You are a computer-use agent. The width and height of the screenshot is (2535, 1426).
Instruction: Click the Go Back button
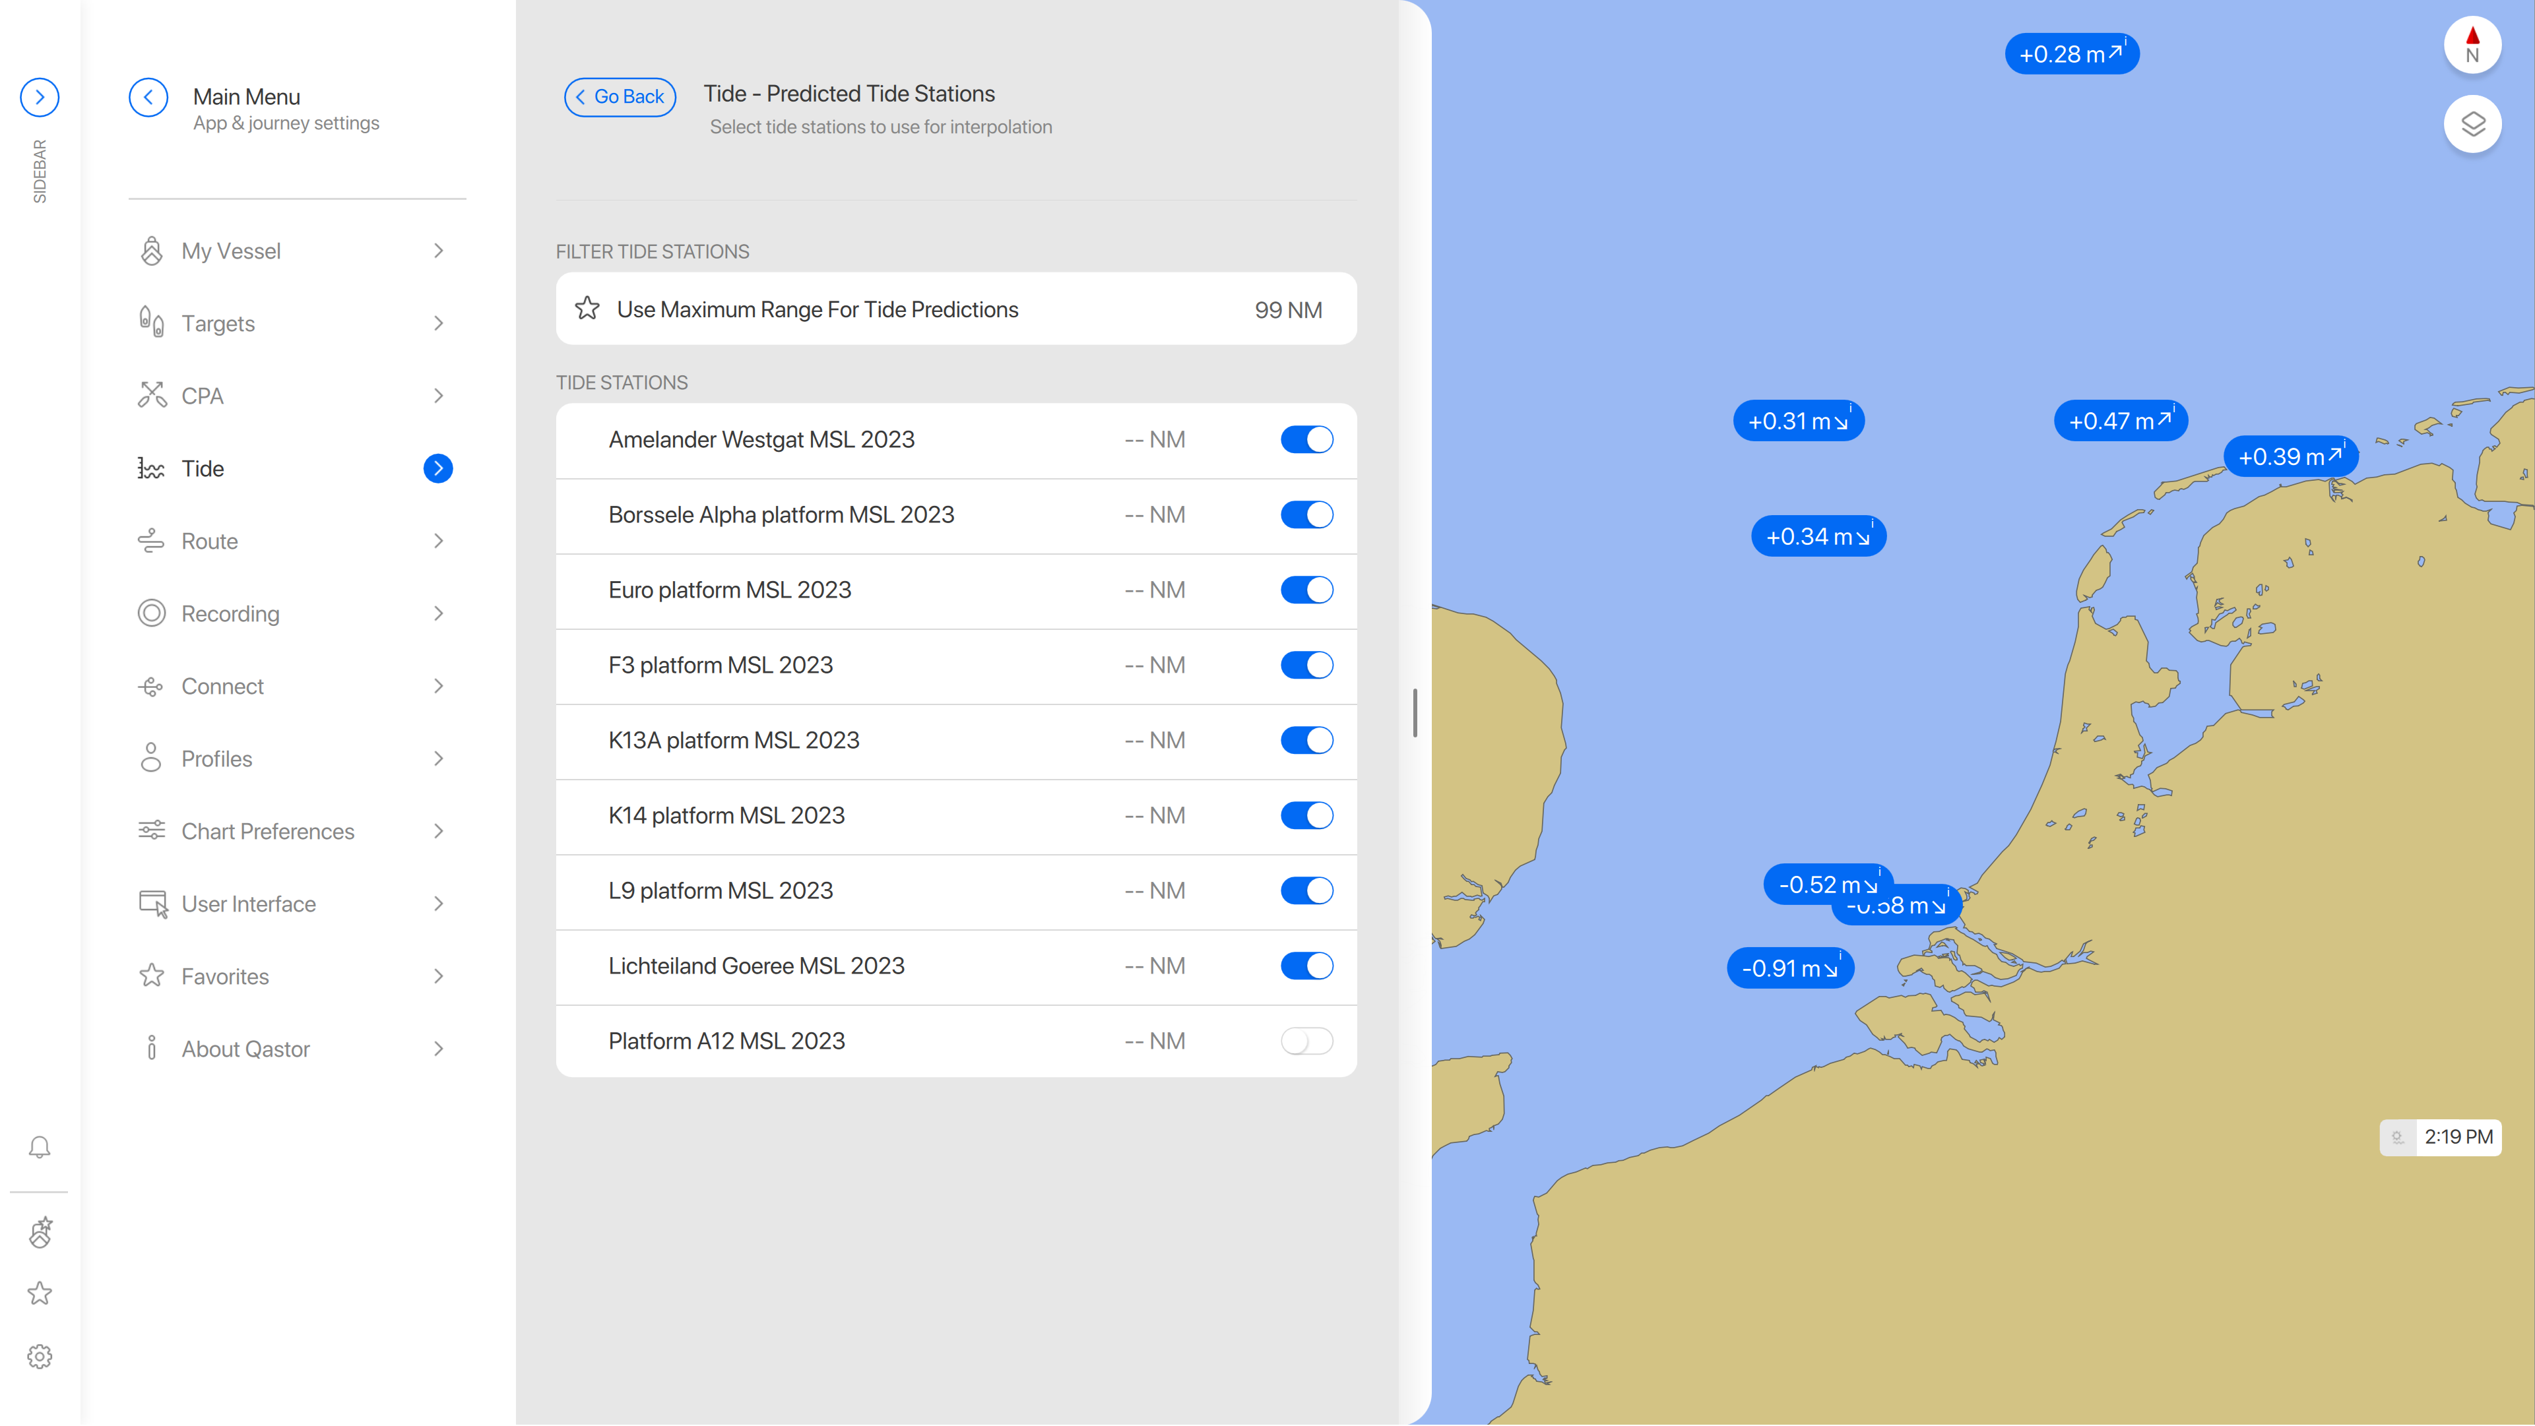click(x=620, y=98)
